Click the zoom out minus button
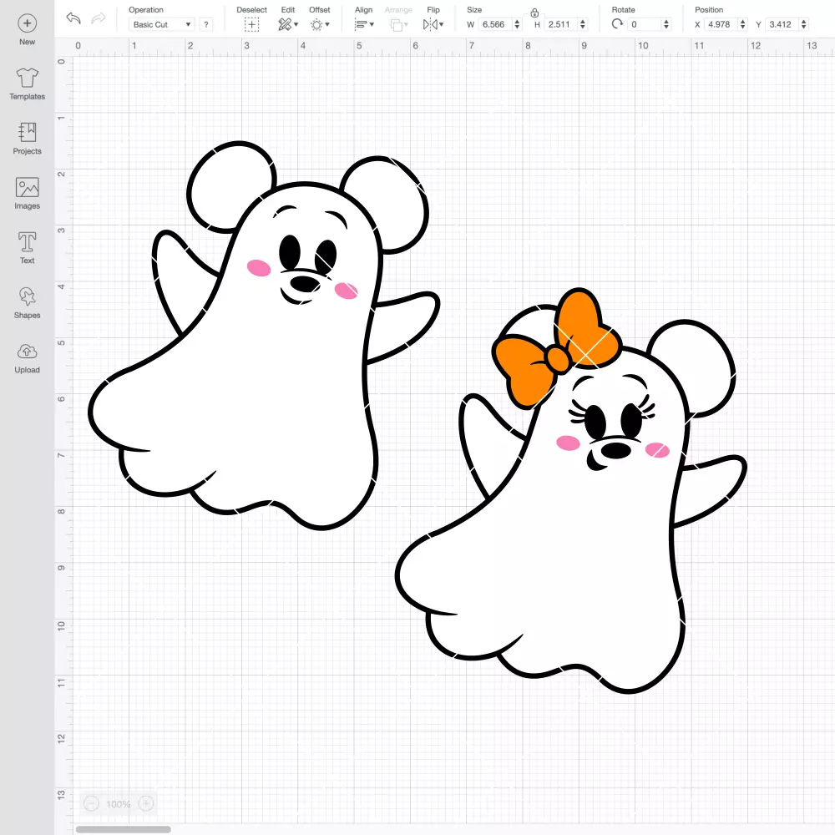835x835 pixels. point(92,803)
